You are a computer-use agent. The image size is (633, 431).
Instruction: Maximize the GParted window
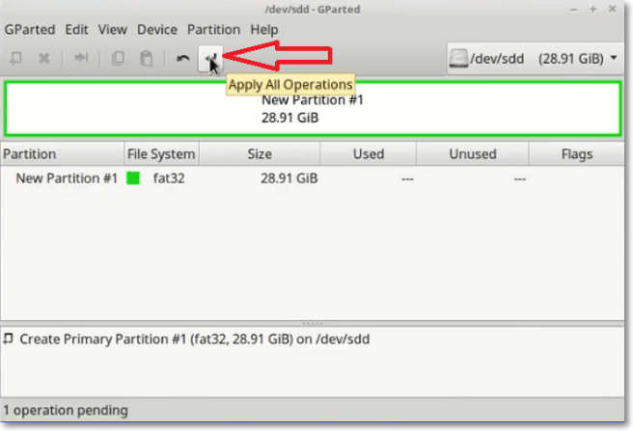tap(592, 10)
